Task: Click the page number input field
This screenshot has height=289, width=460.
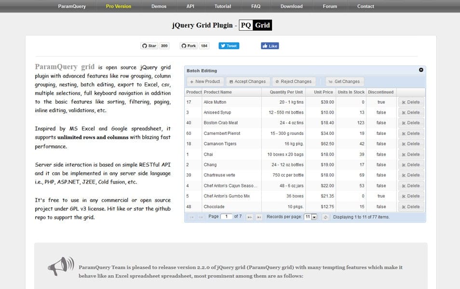Action: [x=226, y=217]
